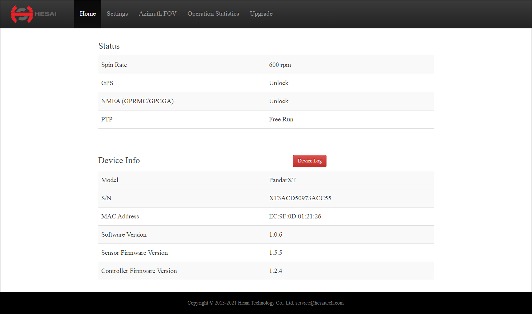Open the Upgrade tab
Image resolution: width=532 pixels, height=314 pixels.
coord(261,14)
